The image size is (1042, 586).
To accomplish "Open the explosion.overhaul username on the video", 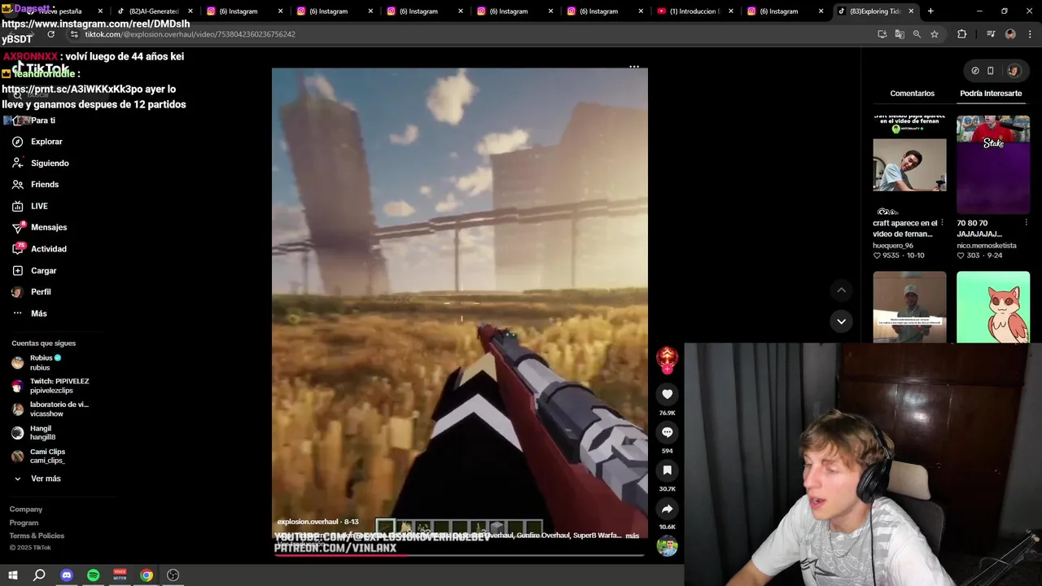I will tap(307, 522).
